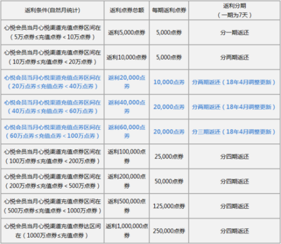Viewport: 281px width, 244px height.
Task: Click 分四期返还 in the 25,000点券 row
Action: tap(235, 157)
